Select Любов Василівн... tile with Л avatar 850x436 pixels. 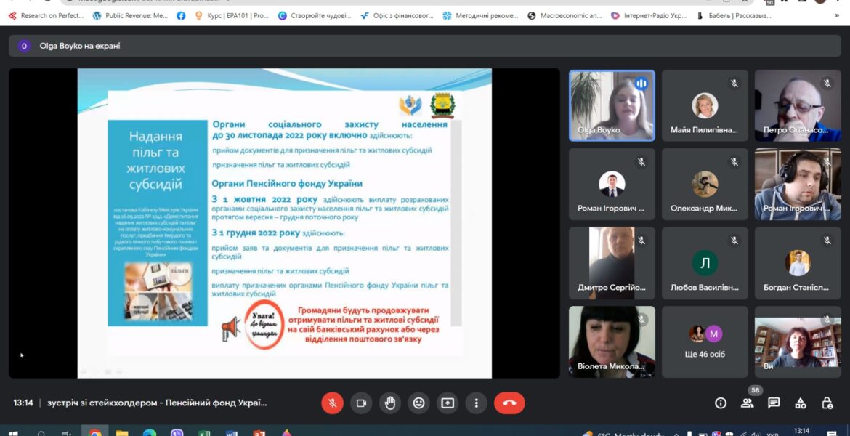(705, 263)
